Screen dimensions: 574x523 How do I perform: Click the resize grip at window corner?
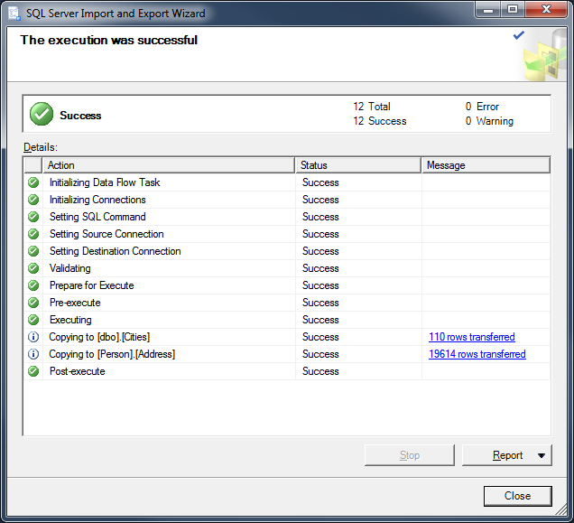coord(560,509)
